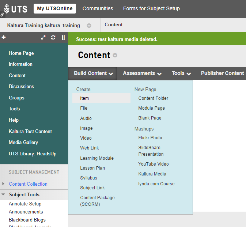Viewport: 246px width, 227px height.
Task: Click the UTS logo
Action: (15, 8)
